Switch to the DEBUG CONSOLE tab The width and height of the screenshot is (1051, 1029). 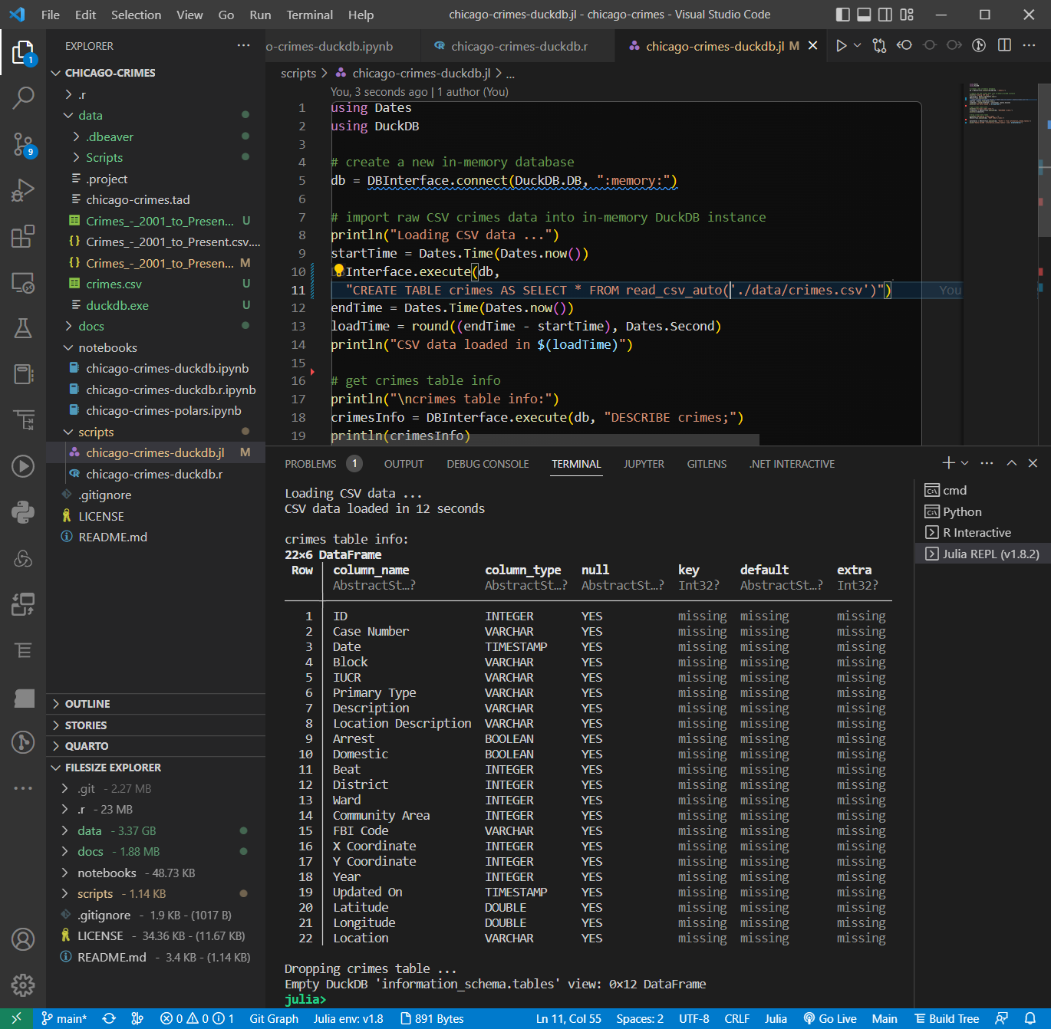coord(487,464)
